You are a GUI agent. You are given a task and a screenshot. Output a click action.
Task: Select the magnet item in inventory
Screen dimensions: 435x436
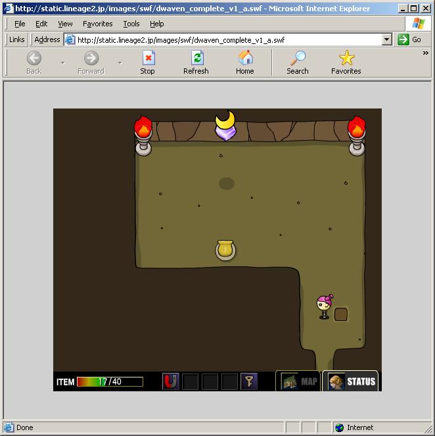click(171, 381)
